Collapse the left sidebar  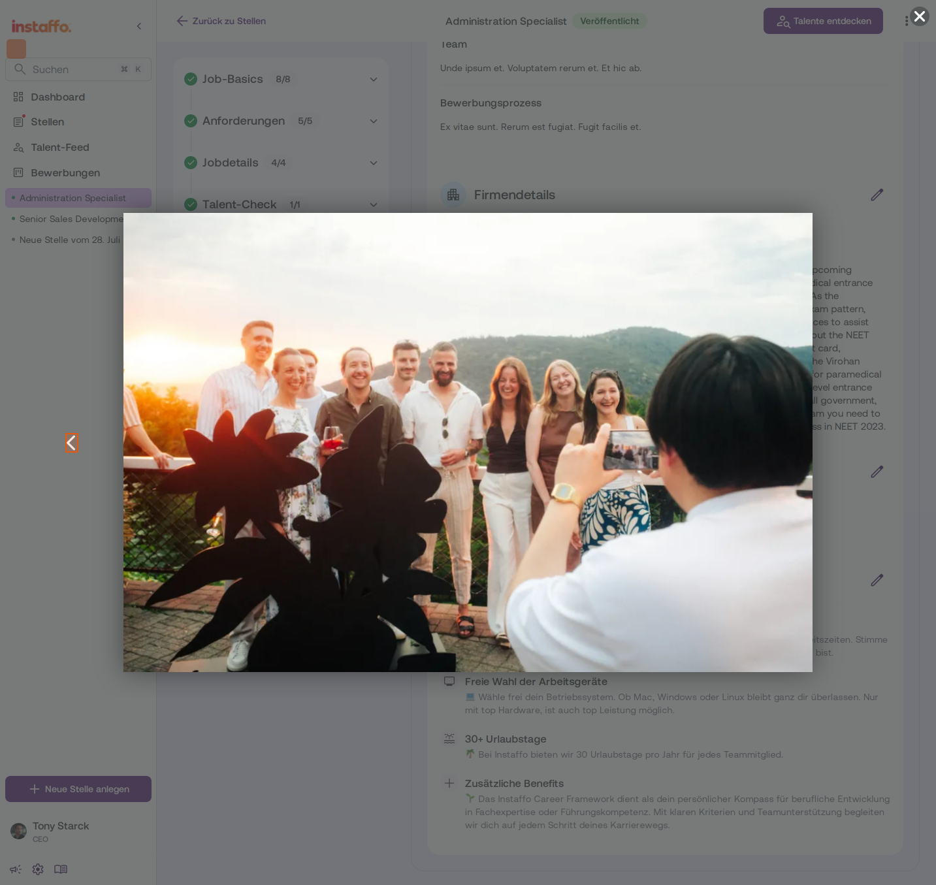[x=139, y=26]
